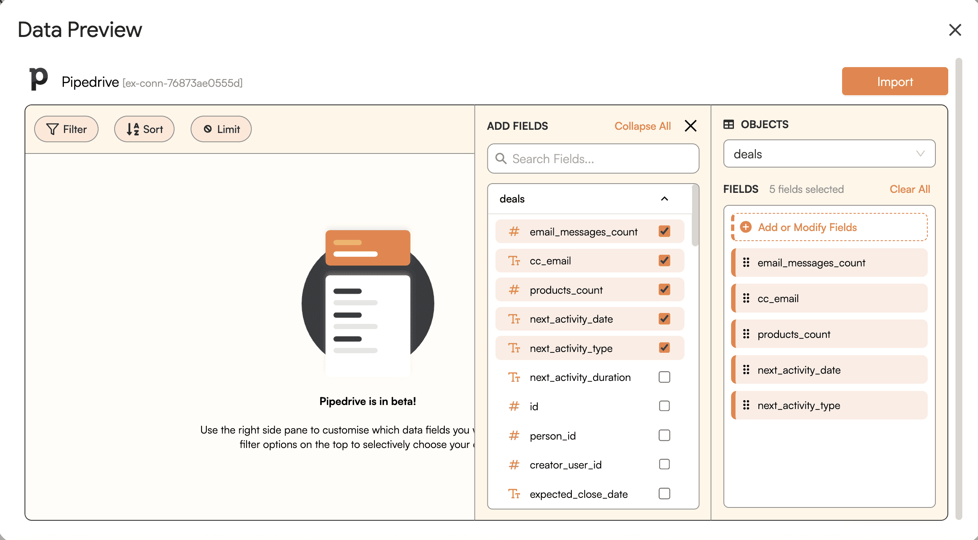This screenshot has width=978, height=540.
Task: Click the Import button
Action: (x=895, y=82)
